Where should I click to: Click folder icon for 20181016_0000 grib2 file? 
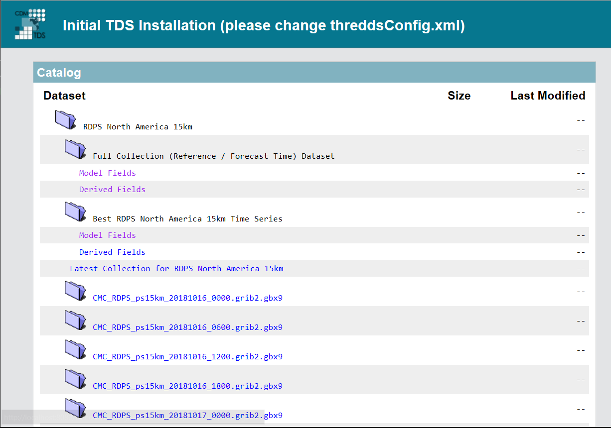[x=75, y=291]
